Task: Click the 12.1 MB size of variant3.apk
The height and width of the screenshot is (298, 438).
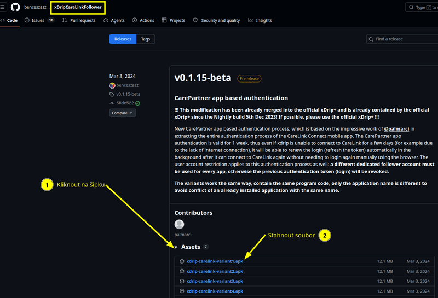Action: [x=385, y=281]
